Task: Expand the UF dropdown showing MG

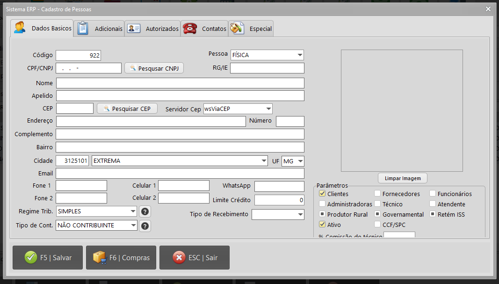Action: (293, 161)
